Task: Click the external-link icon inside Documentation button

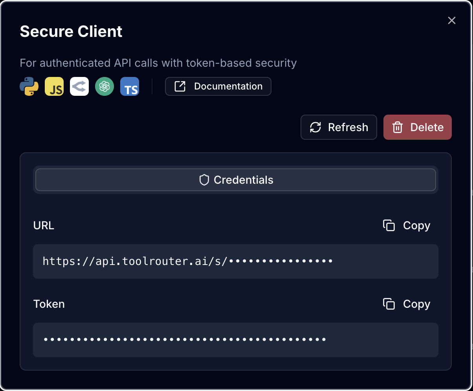Action: pos(180,86)
